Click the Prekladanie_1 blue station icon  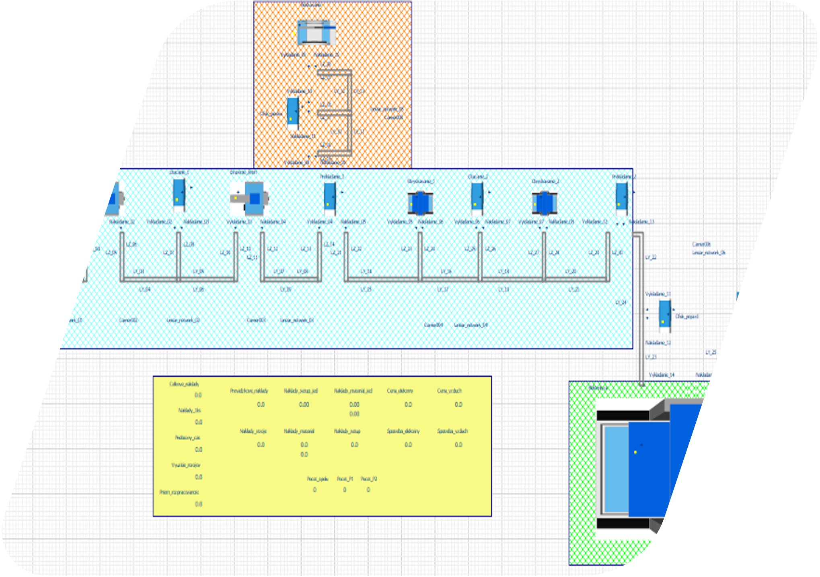coord(330,196)
